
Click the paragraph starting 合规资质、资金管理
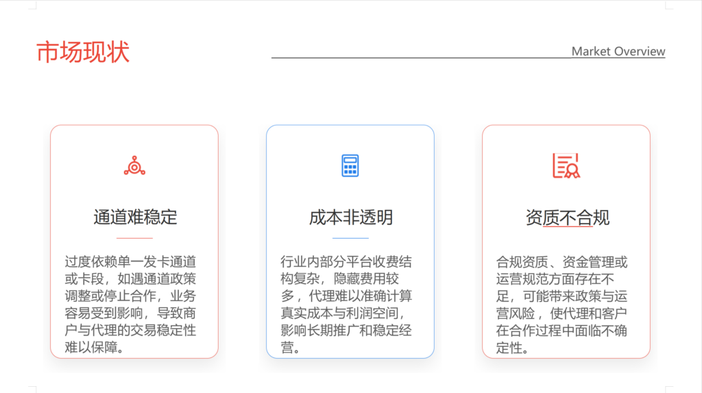pyautogui.click(x=562, y=305)
